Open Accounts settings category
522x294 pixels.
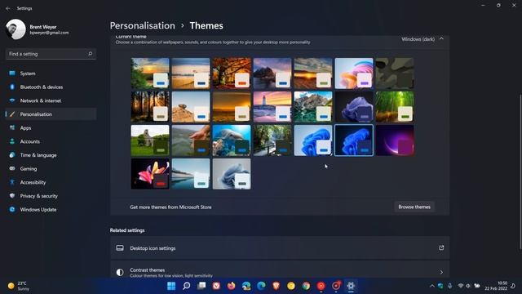(x=51, y=141)
